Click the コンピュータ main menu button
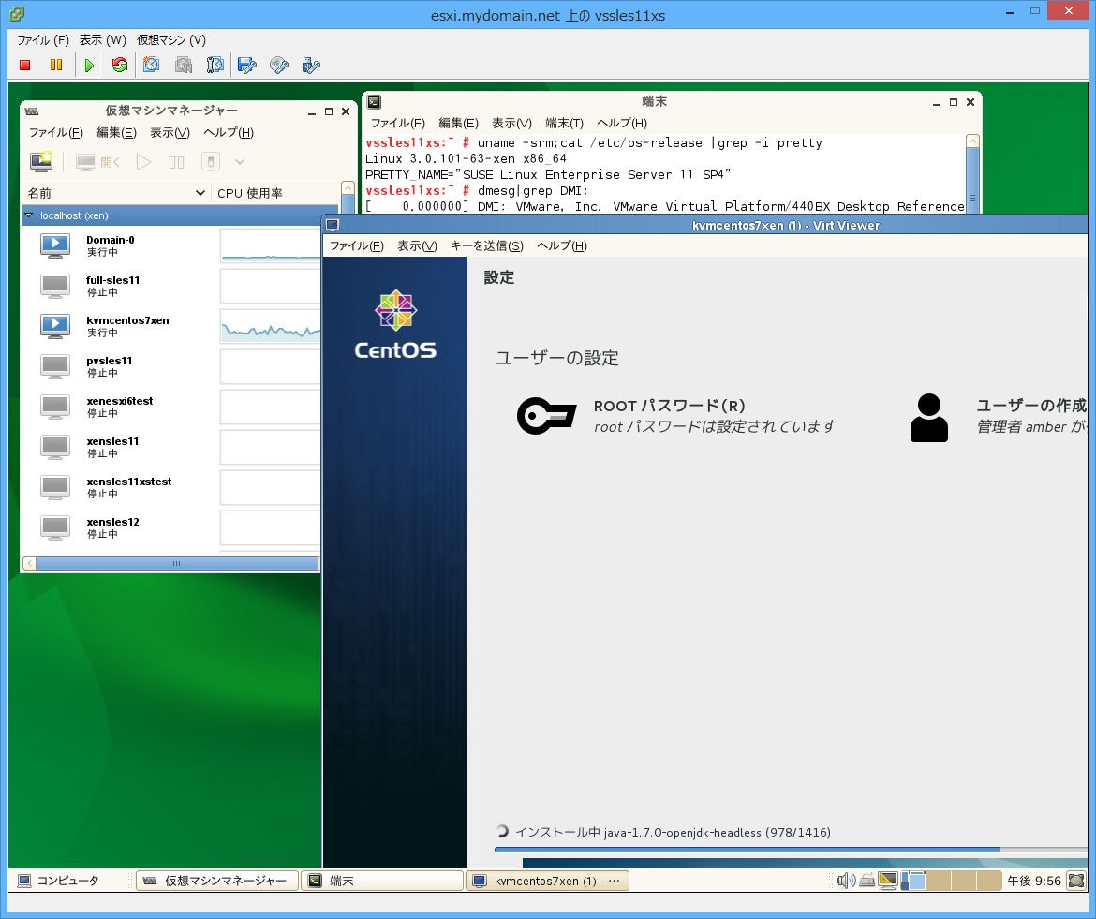 pos(58,881)
